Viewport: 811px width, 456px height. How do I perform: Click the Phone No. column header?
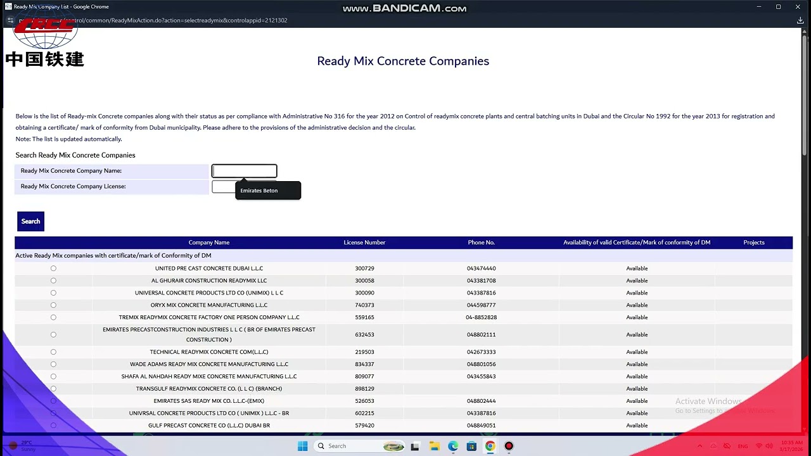(482, 243)
